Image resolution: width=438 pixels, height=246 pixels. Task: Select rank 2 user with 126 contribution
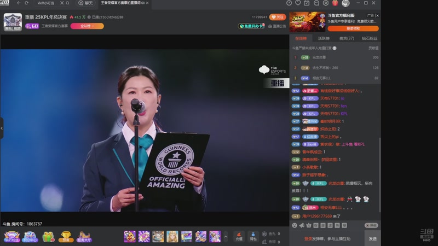click(335, 68)
